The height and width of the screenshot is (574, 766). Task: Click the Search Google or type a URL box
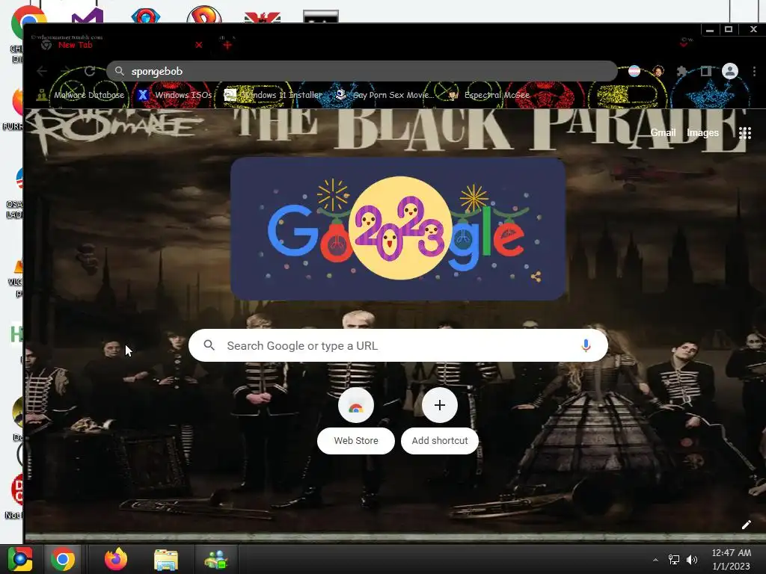pos(398,345)
